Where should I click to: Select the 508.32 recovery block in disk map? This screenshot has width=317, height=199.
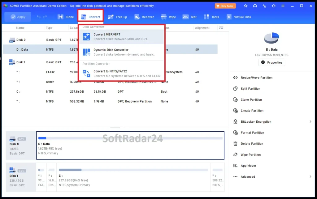coord(218,177)
